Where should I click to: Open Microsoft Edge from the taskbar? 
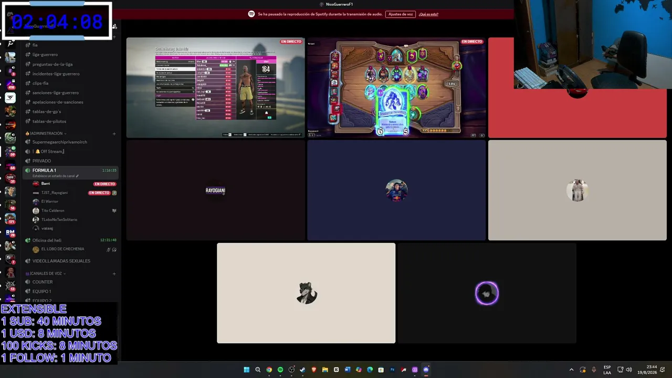[370, 370]
